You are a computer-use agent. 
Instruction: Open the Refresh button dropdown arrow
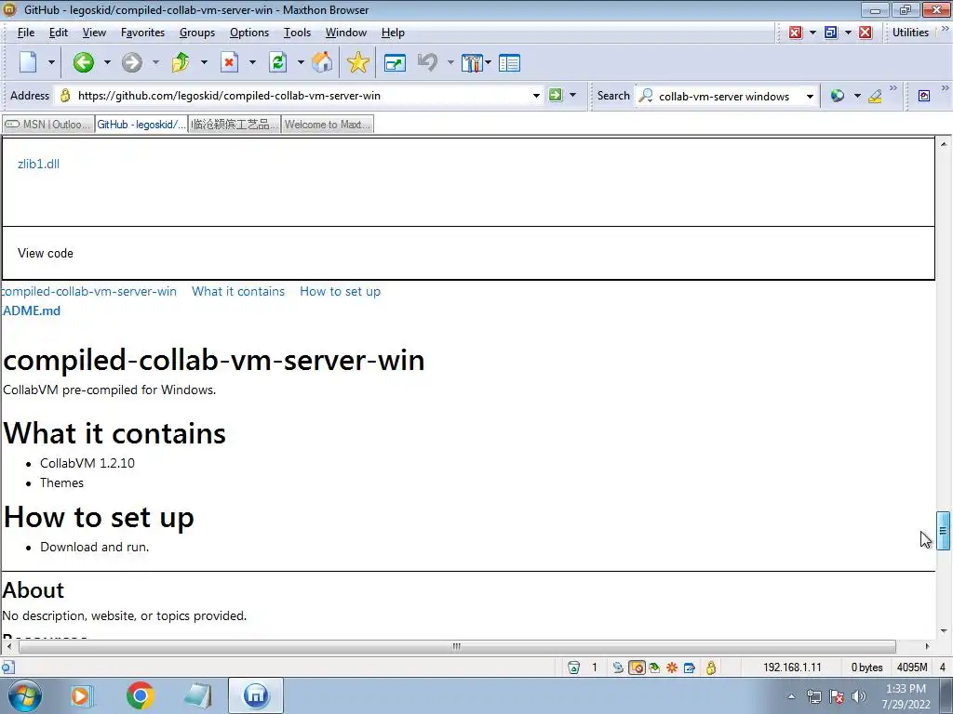tap(301, 62)
